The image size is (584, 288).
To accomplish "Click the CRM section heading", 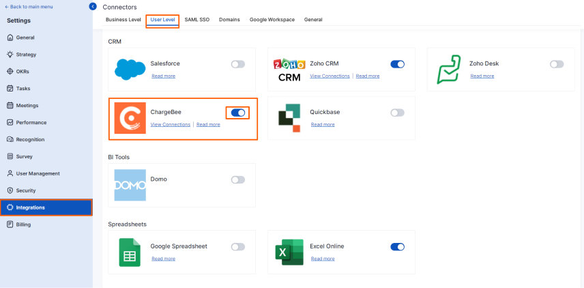I will tap(115, 42).
